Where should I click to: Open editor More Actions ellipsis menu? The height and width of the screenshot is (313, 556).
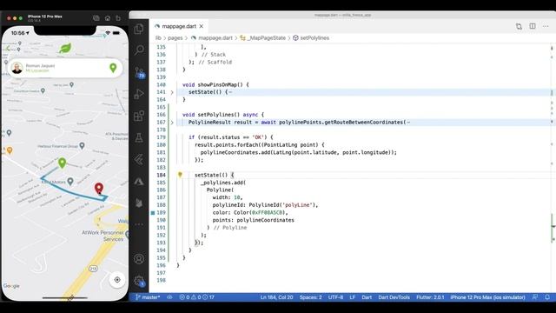[x=546, y=26]
